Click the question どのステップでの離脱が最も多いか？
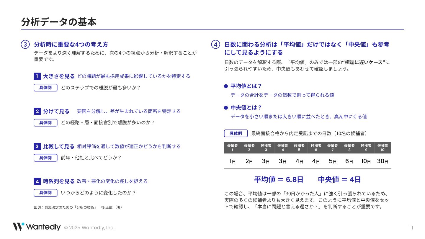425x239 pixels. pos(101,88)
